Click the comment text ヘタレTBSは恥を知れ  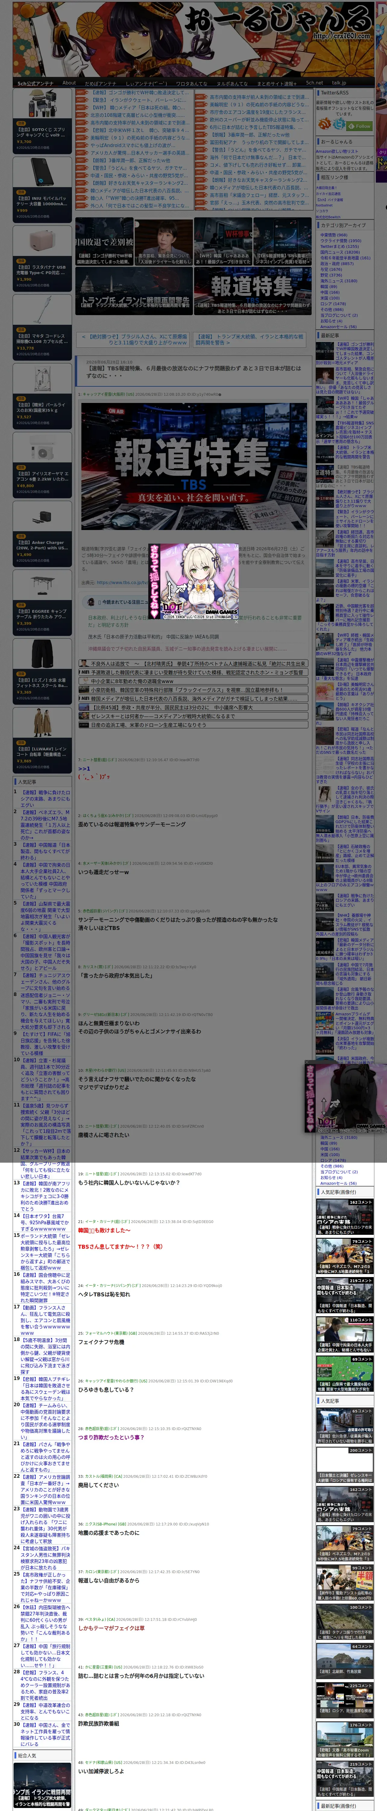click(x=104, y=1294)
